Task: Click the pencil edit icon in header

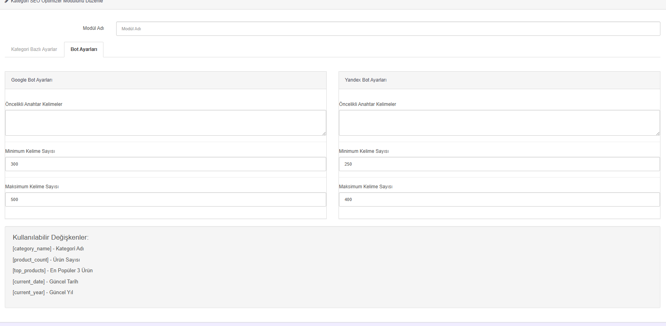Action: [6, 1]
